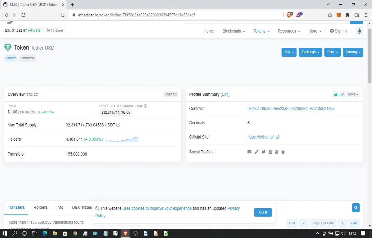Expand the Earn dropdown
This screenshot has width=372, height=238.
(333, 52)
